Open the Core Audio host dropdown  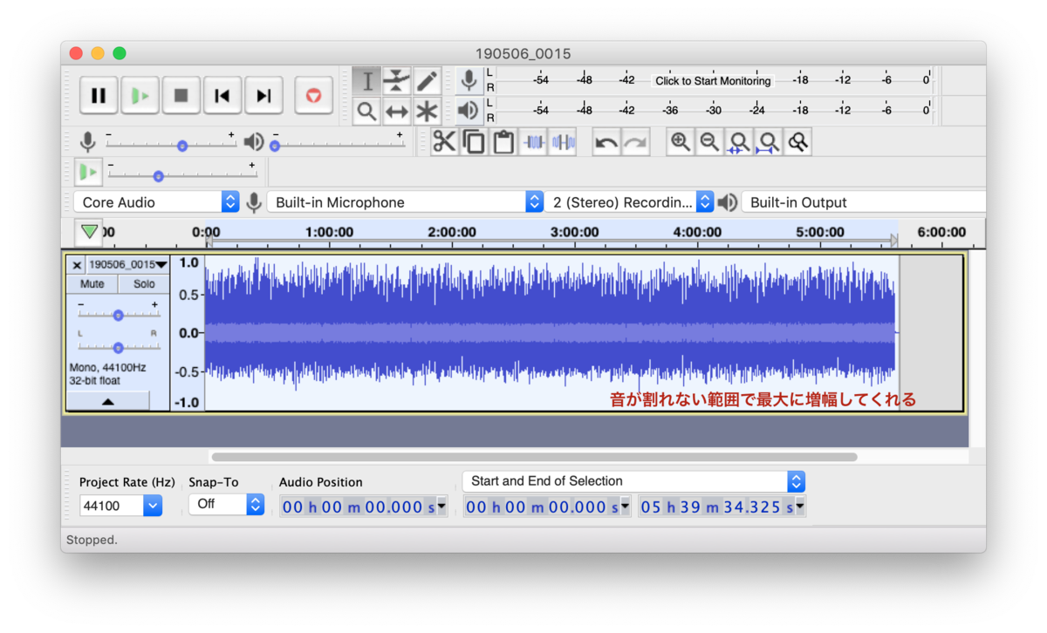(x=156, y=202)
